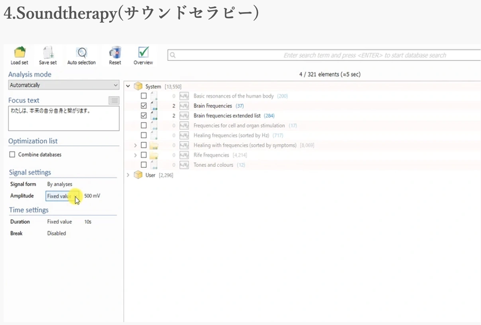Click the Focus text list icon
This screenshot has width=481, height=325.
114,100
